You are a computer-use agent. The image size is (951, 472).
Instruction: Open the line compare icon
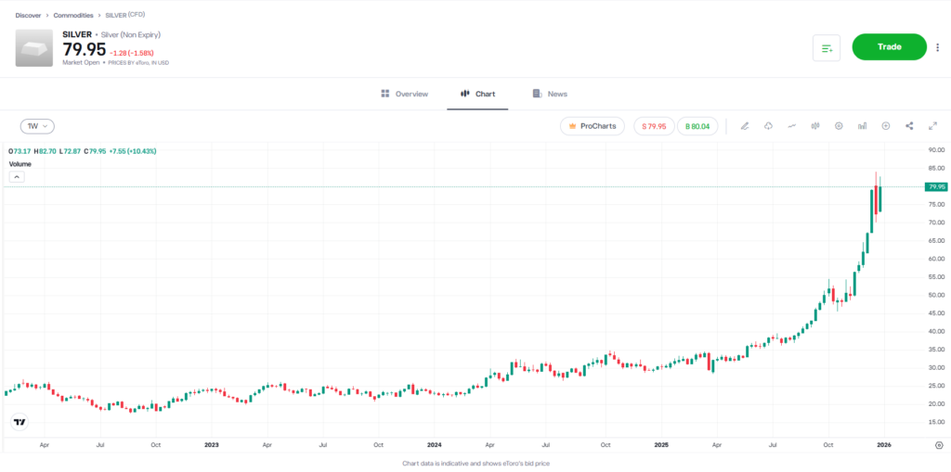click(x=791, y=126)
